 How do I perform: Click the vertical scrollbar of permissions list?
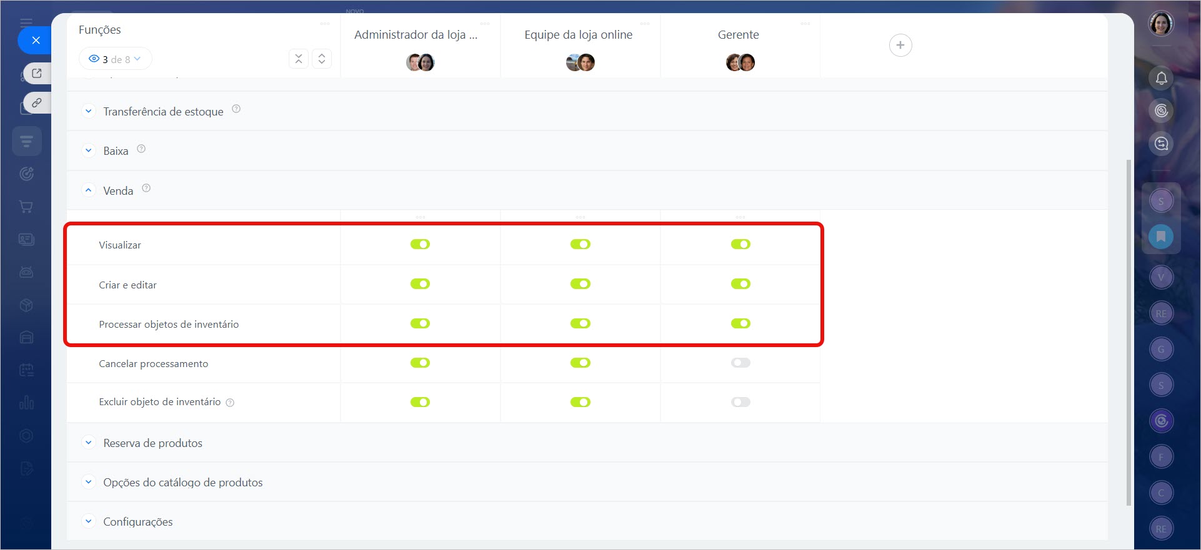[x=1128, y=332]
